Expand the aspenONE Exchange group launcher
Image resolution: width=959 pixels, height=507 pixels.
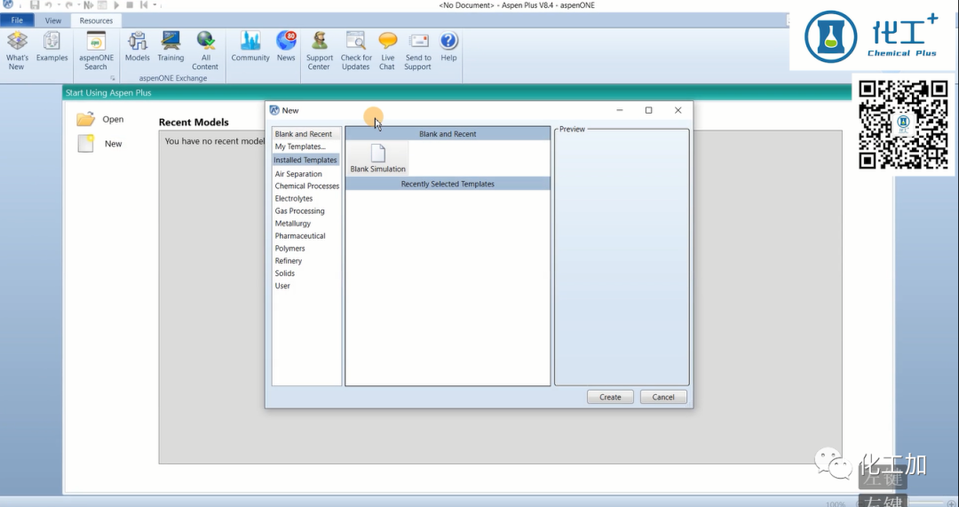(113, 78)
